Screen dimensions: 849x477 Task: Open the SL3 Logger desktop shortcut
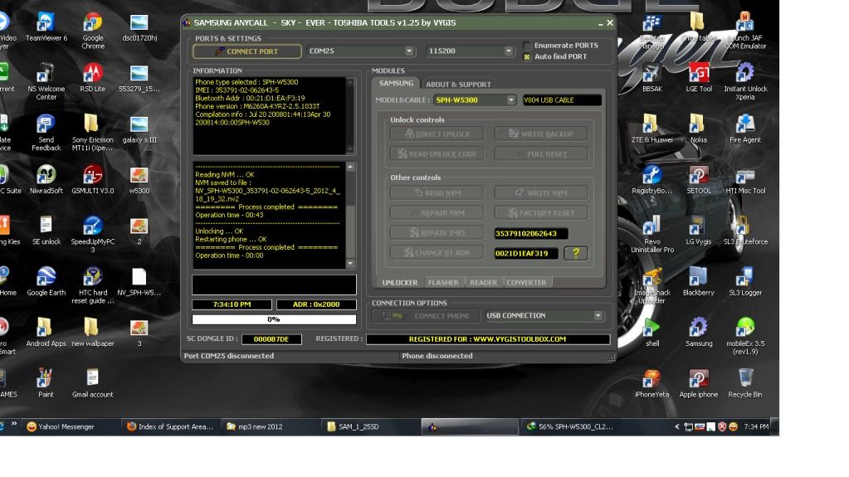[745, 283]
